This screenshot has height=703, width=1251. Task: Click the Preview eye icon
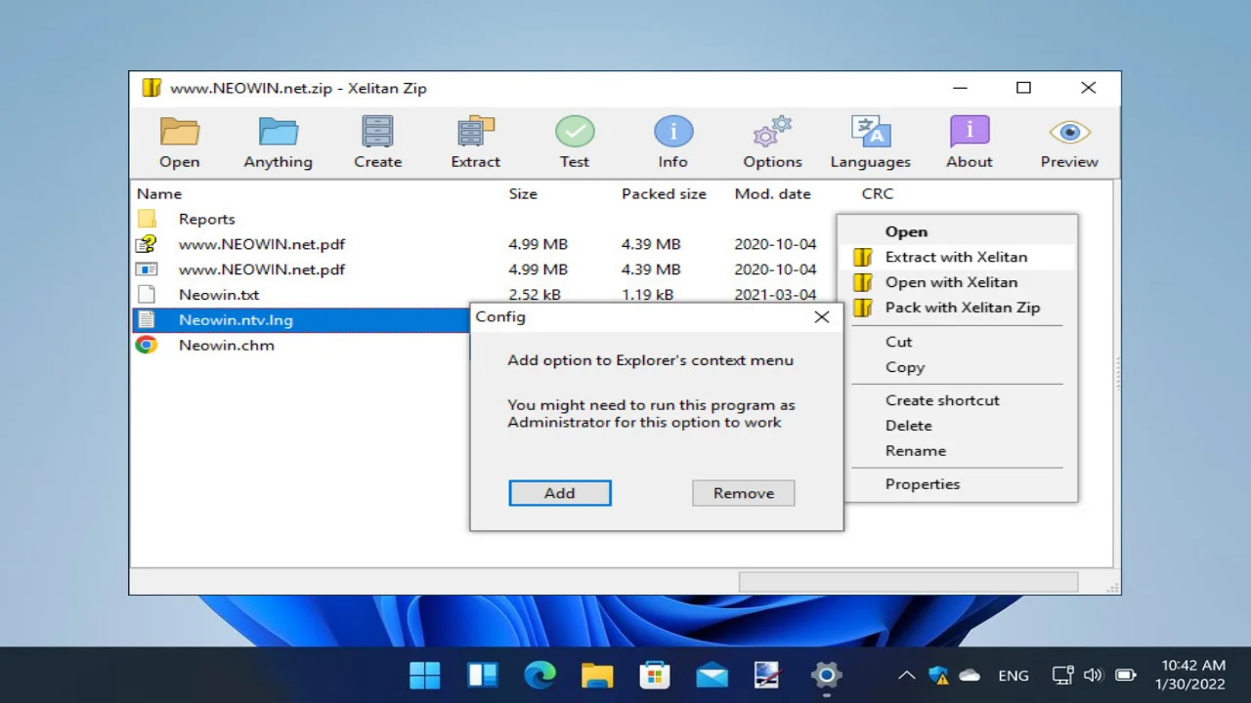pos(1069,131)
